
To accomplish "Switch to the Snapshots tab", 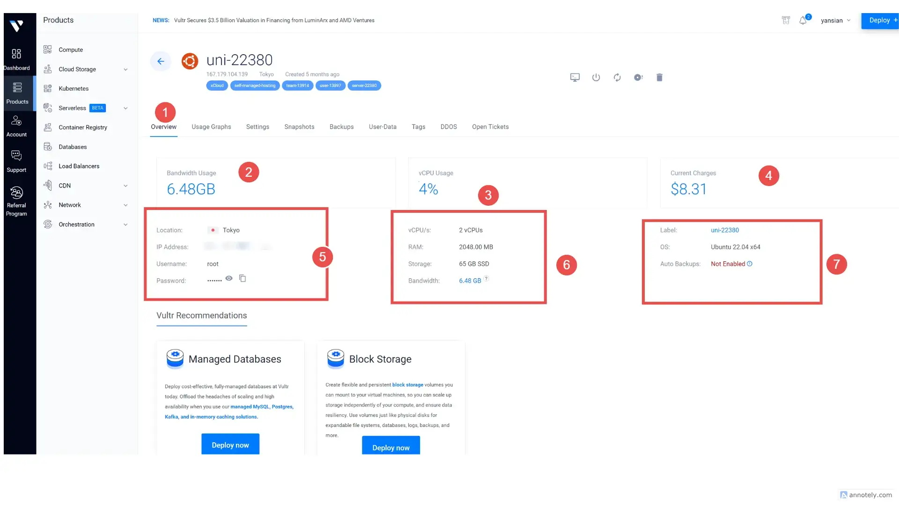I will click(299, 127).
